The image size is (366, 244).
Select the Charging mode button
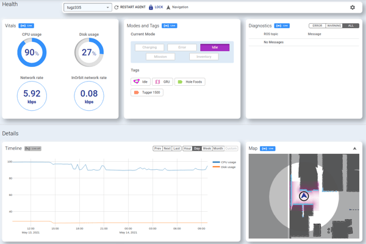point(149,47)
